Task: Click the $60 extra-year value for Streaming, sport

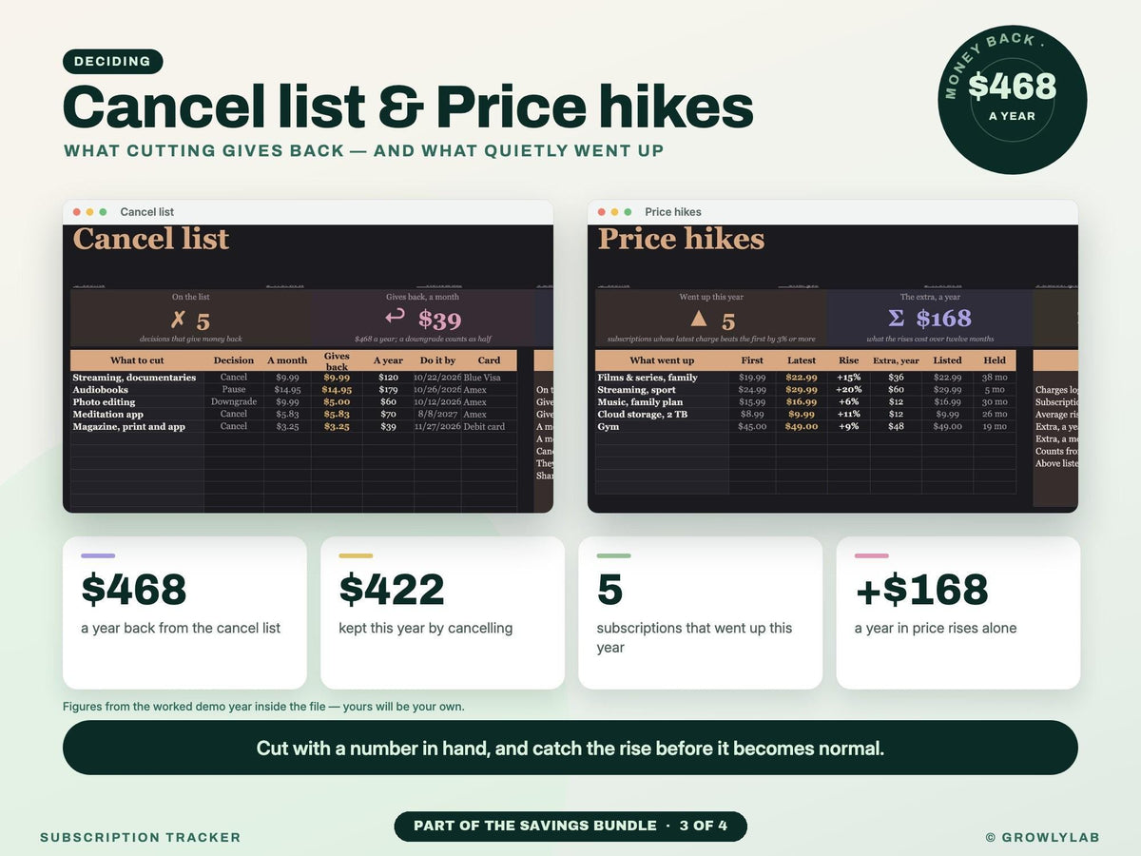Action: pyautogui.click(x=897, y=390)
